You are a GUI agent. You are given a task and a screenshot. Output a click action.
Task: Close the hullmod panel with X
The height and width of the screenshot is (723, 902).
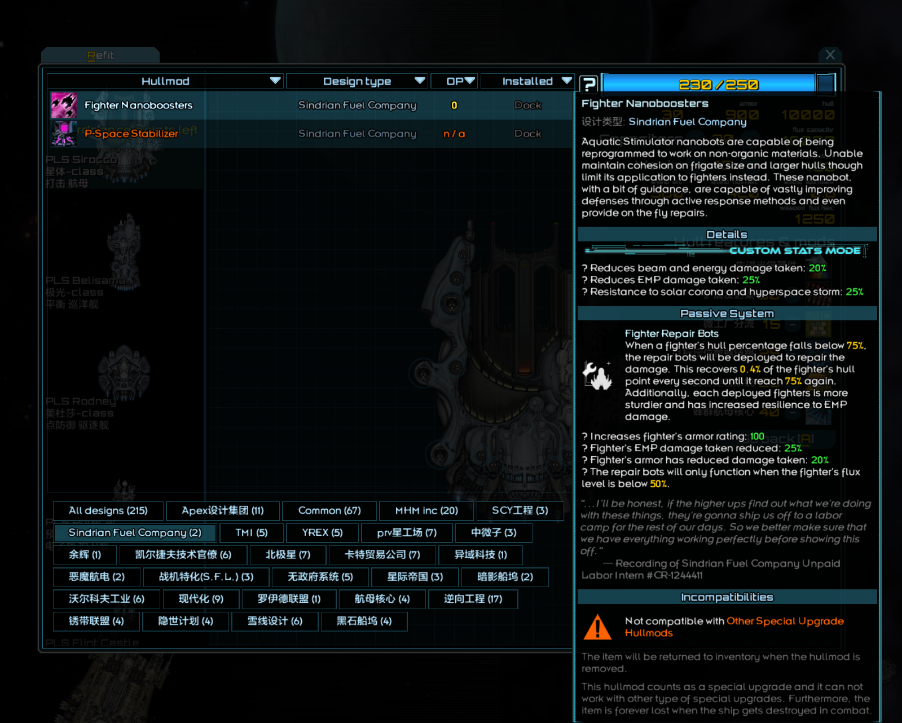830,55
